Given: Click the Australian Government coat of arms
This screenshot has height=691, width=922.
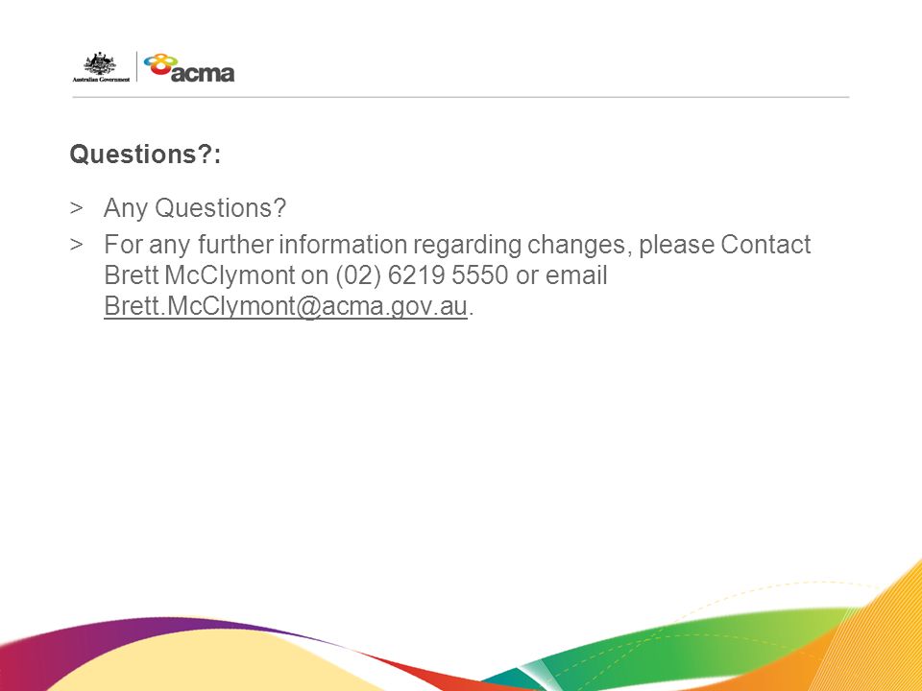Looking at the screenshot, I should click(x=100, y=63).
